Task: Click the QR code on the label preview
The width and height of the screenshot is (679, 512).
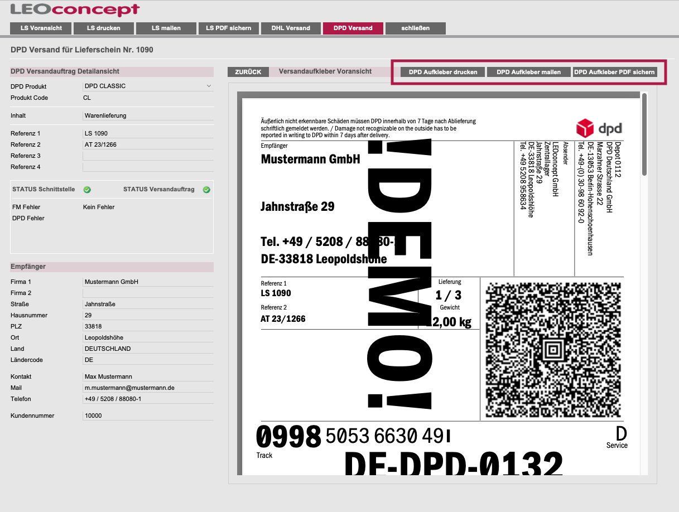Action: (x=553, y=350)
